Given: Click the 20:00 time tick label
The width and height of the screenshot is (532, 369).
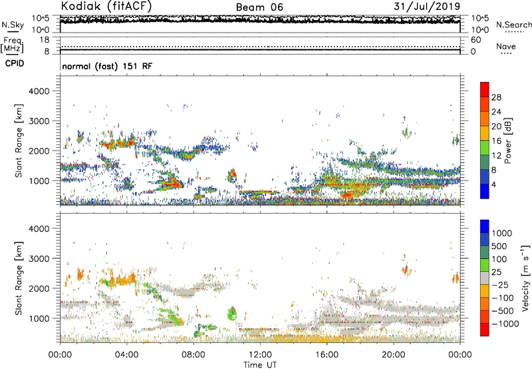Looking at the screenshot, I should pos(393,355).
